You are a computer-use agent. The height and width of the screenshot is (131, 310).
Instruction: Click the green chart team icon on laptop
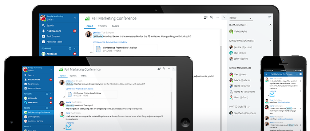pos(87,19)
